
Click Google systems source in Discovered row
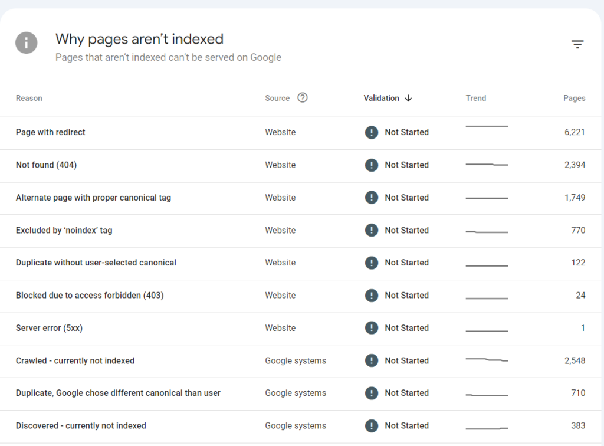click(x=296, y=426)
